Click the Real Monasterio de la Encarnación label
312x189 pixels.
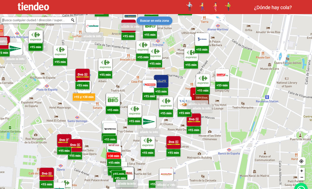[x=36, y=140]
